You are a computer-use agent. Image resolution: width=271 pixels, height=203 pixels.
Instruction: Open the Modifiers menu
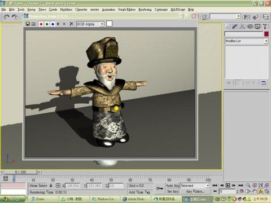click(x=66, y=10)
